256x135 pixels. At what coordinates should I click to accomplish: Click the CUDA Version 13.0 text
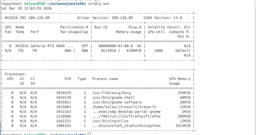coord(162,18)
